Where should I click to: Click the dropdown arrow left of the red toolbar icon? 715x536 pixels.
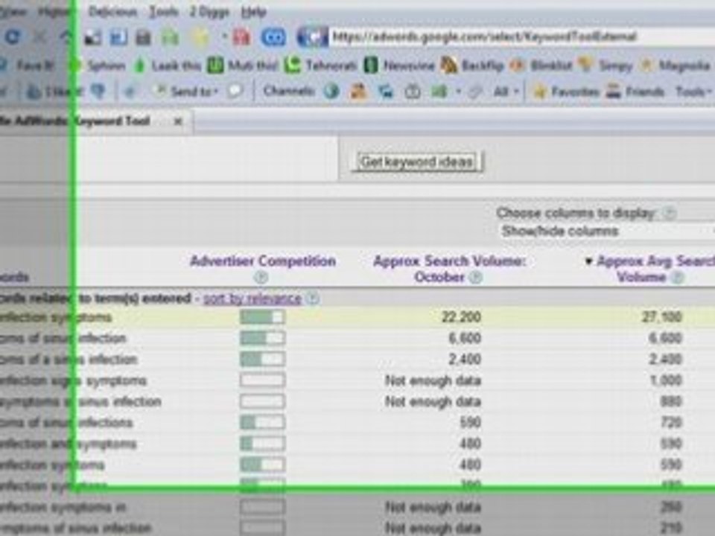[225, 36]
